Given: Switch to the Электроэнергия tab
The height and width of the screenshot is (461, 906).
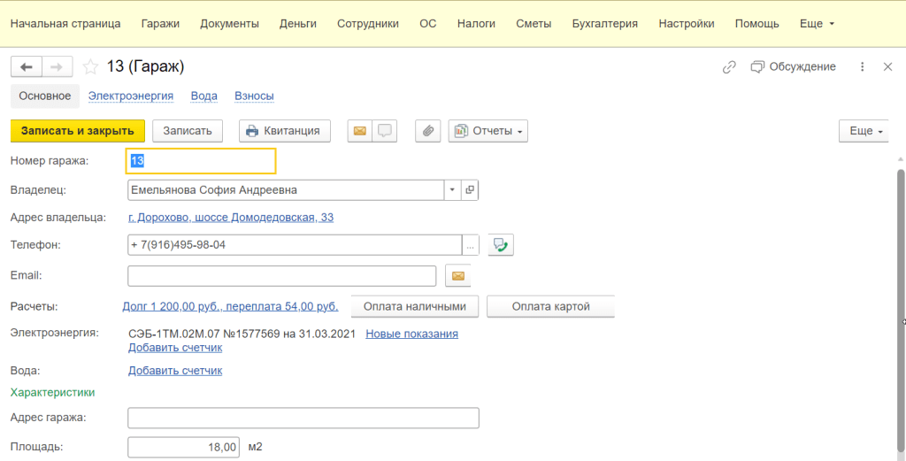Looking at the screenshot, I should click(x=131, y=96).
